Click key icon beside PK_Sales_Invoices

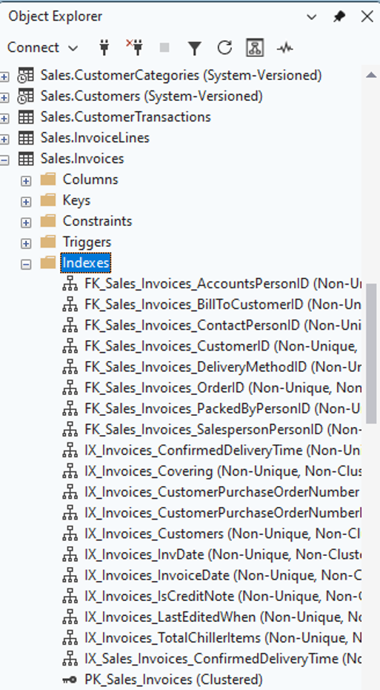click(x=70, y=680)
